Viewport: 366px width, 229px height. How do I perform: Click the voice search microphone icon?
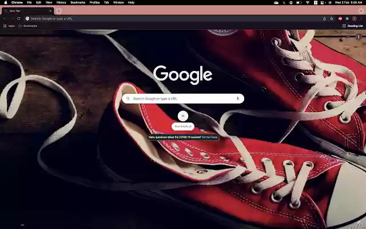(238, 98)
